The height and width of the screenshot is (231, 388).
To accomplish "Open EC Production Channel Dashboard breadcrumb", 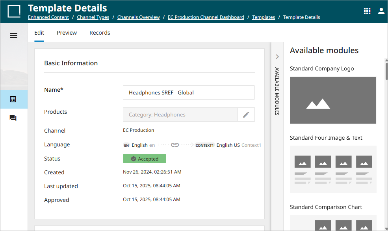I will (206, 17).
